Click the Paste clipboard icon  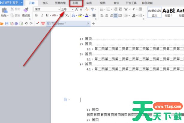(x=5, y=10)
